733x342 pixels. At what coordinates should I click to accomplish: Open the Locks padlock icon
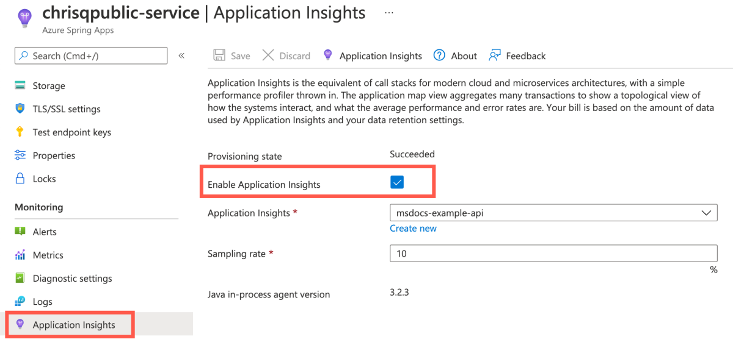[x=20, y=179]
